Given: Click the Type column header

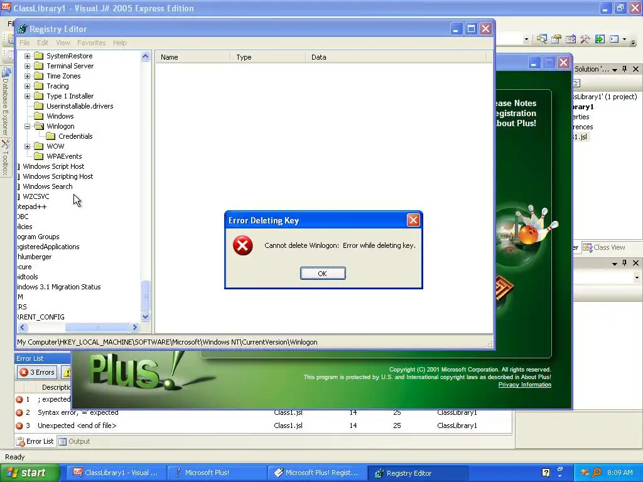Looking at the screenshot, I should [268, 57].
